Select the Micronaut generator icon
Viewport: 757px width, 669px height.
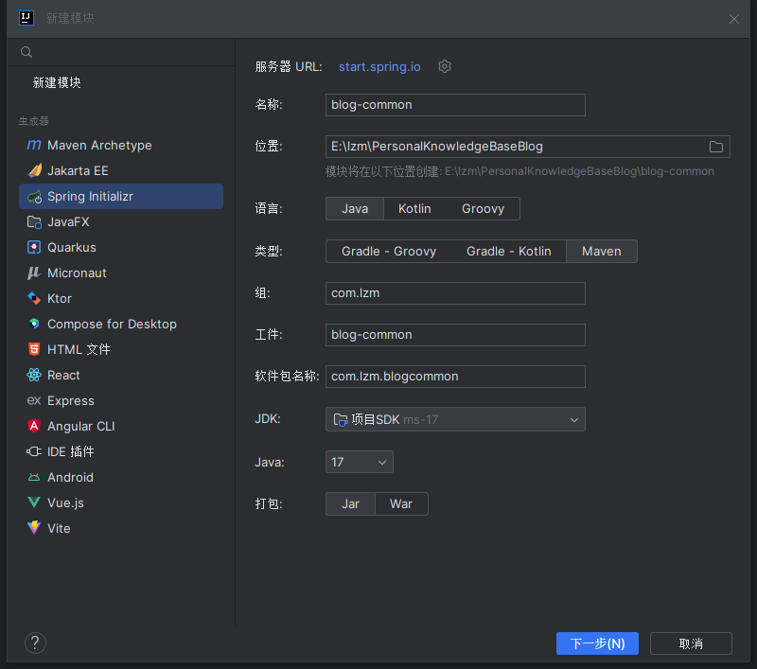[x=34, y=273]
